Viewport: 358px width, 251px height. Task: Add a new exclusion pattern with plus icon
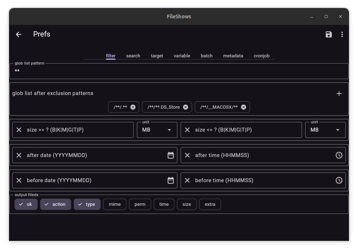coord(339,94)
